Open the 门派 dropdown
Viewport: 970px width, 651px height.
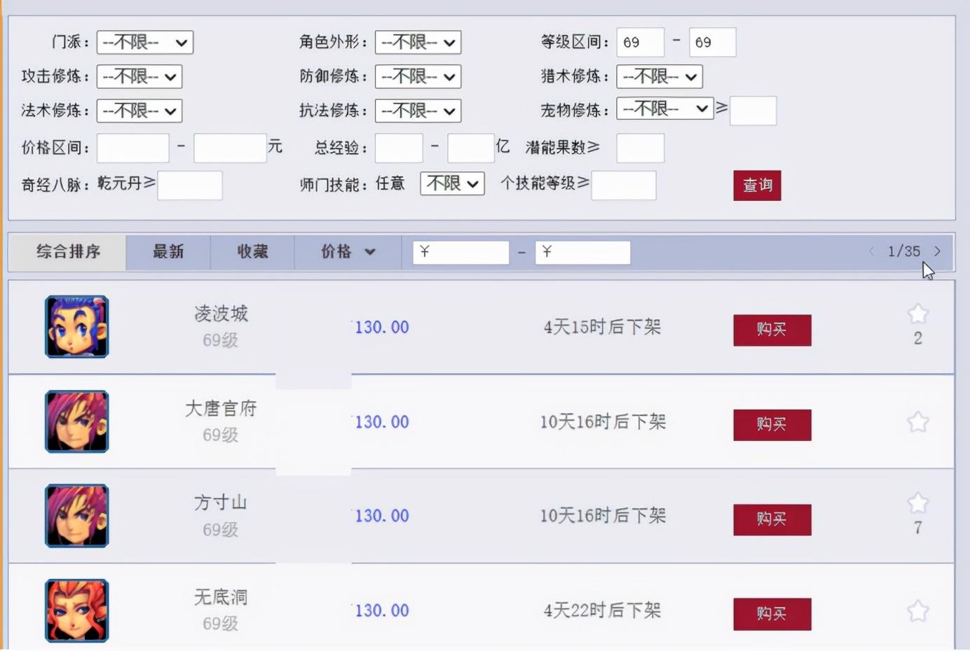click(x=144, y=43)
